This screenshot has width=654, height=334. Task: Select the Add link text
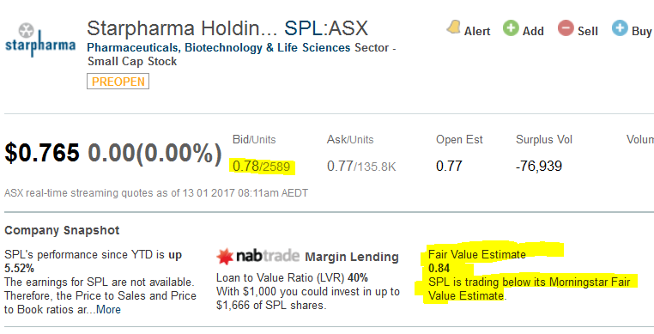pyautogui.click(x=533, y=31)
